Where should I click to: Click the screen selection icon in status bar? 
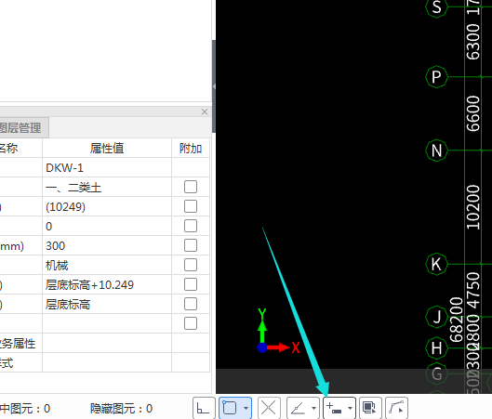[x=370, y=408]
